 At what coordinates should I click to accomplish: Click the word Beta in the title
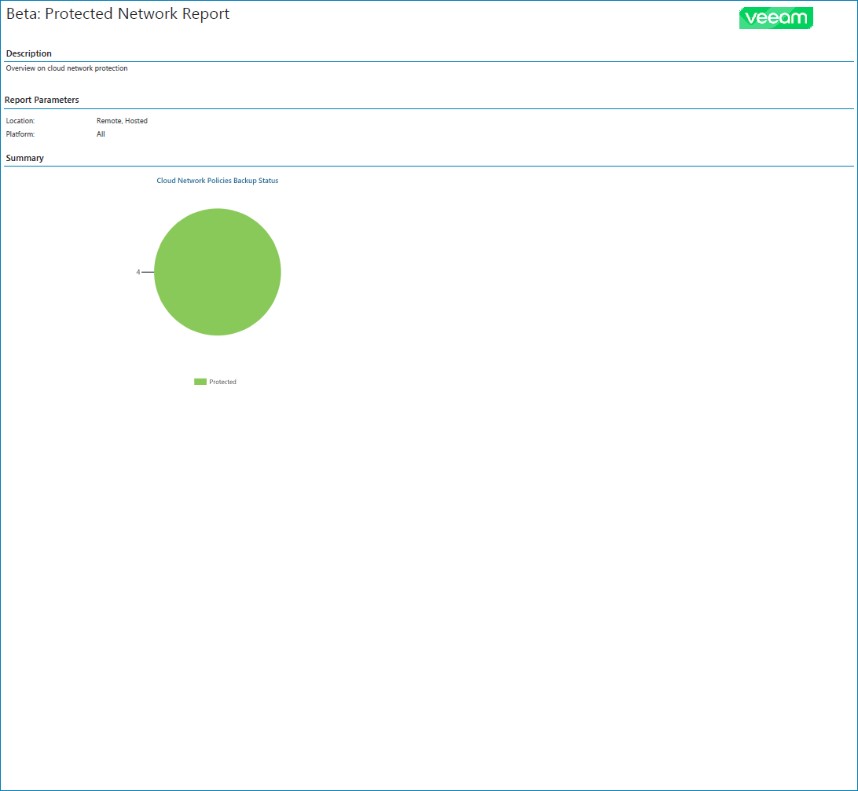(x=22, y=13)
